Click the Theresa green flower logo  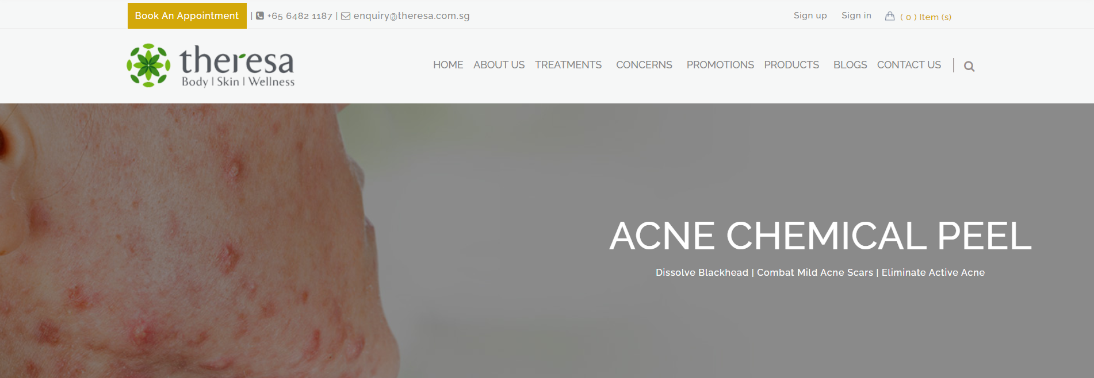coord(148,65)
